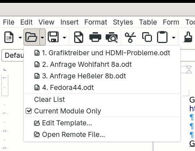
Task: Click the Save floppy disk icon
Action: click(53, 37)
